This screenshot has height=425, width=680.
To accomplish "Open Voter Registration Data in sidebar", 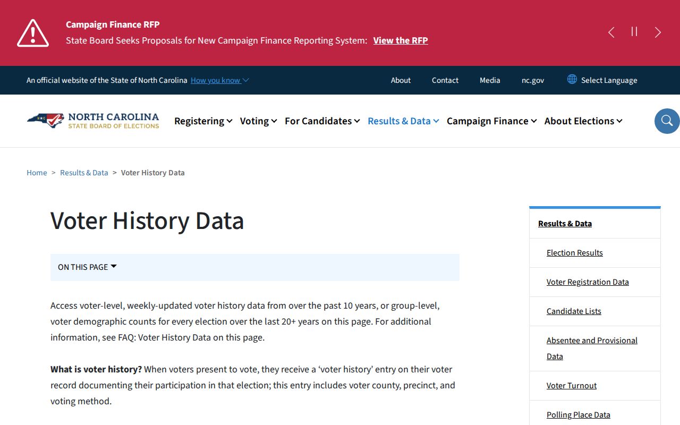I will 588,282.
